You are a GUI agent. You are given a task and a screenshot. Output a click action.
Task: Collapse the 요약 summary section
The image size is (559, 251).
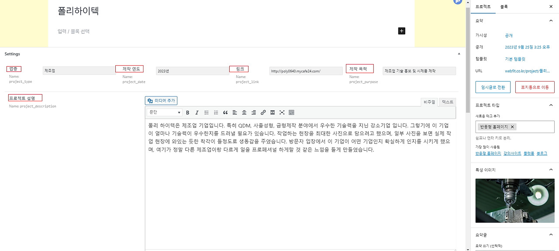coord(551,20)
